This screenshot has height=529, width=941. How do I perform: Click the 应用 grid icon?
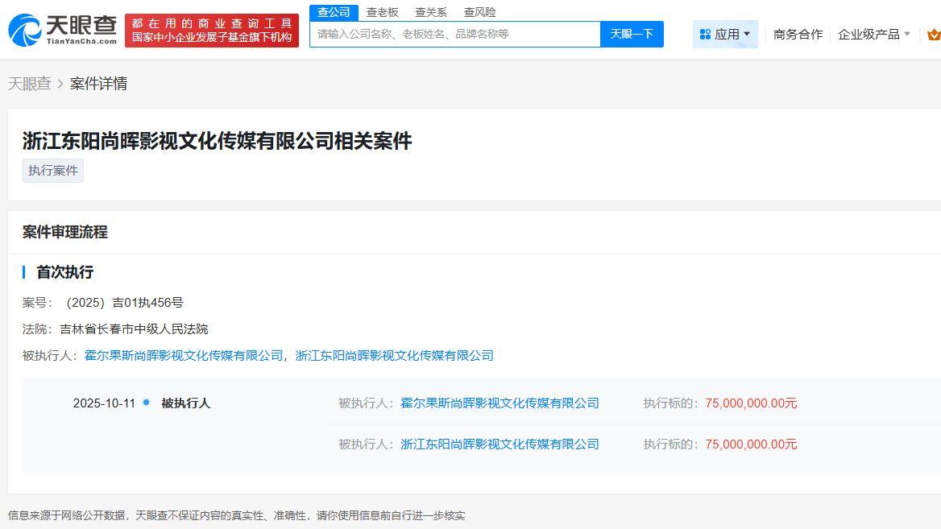[705, 34]
